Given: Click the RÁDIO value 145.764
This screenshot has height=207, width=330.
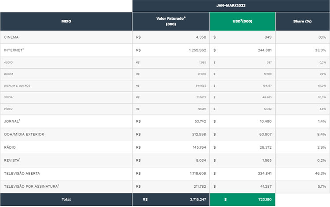Looking at the screenshot, I should coord(199,147).
